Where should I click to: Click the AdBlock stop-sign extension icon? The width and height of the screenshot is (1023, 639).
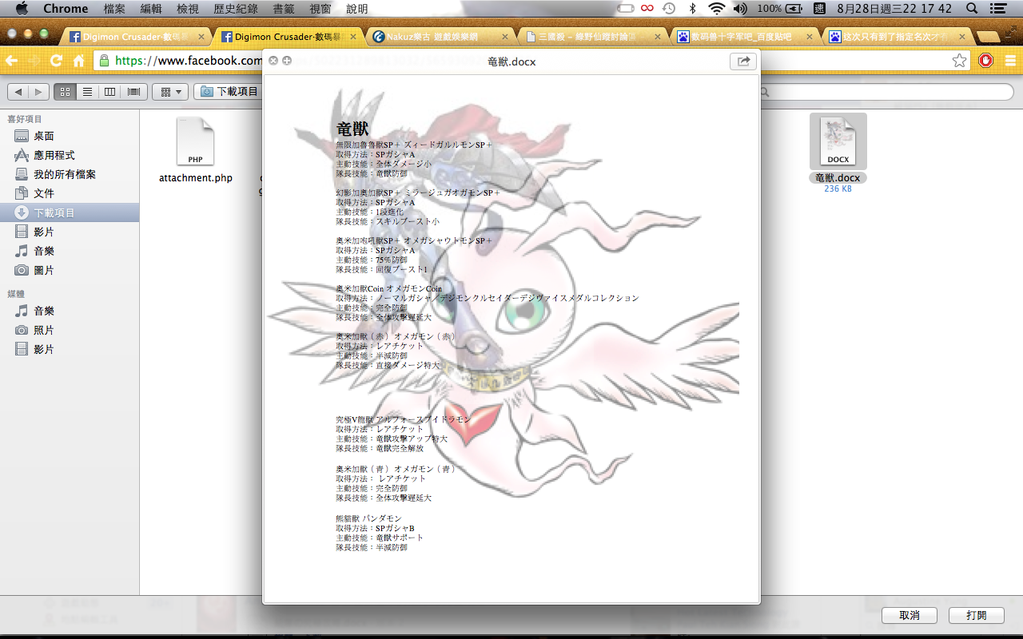[986, 61]
